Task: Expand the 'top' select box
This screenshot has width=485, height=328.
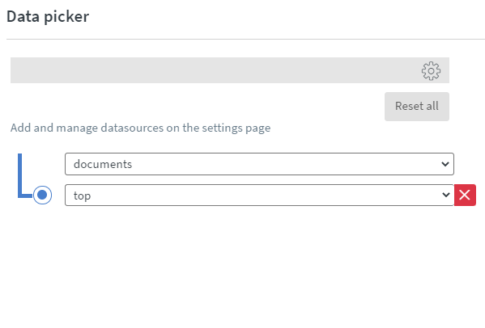Action: point(259,195)
